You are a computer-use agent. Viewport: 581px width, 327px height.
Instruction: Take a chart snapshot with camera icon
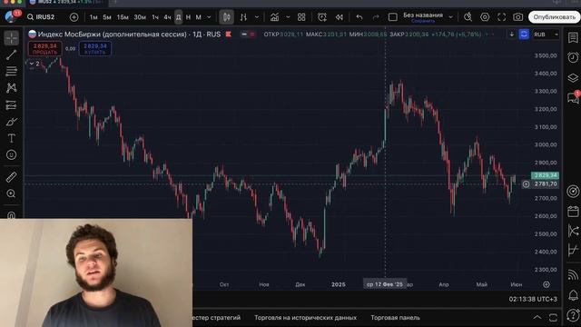click(x=518, y=17)
